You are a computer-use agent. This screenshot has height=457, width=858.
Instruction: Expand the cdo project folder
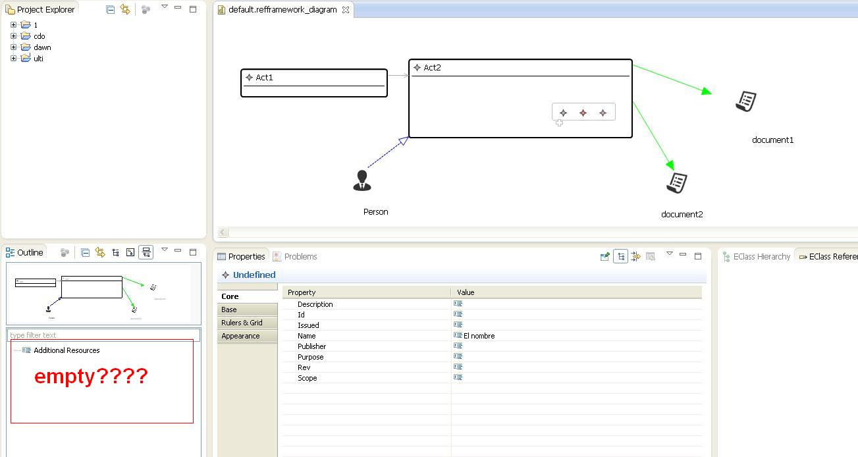pyautogui.click(x=13, y=36)
